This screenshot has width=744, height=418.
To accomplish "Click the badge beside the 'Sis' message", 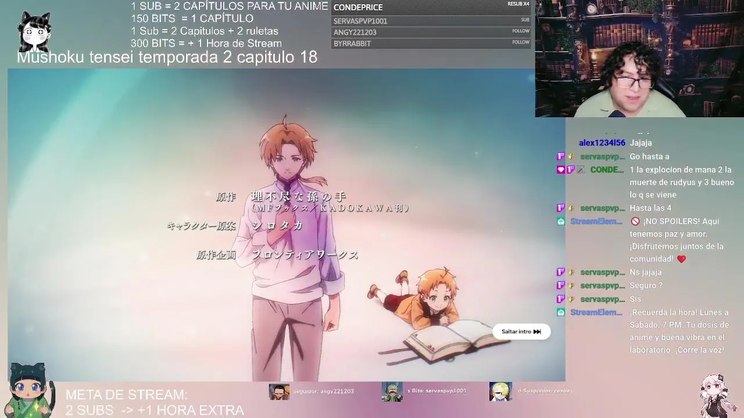I will (561, 299).
